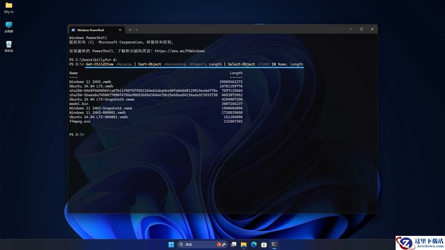
Task: Open the Windows Start menu
Action: 171,244
